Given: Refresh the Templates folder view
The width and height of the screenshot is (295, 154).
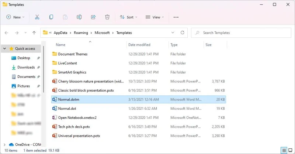Looking at the screenshot, I should [x=182, y=32].
